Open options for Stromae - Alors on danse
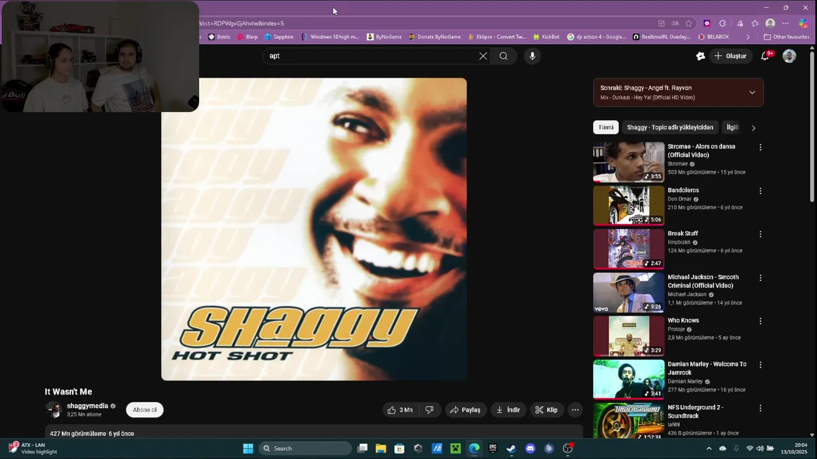This screenshot has height=459, width=817. (x=760, y=147)
